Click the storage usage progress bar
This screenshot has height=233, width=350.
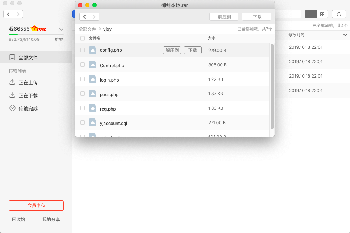(x=36, y=34)
